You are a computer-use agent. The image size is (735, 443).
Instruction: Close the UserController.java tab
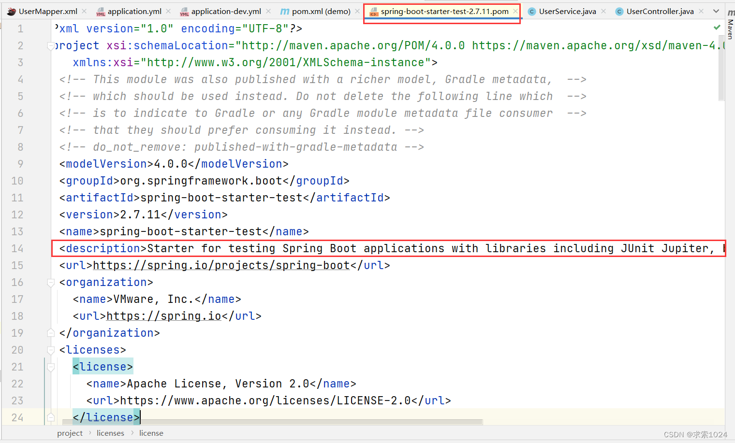tap(701, 11)
